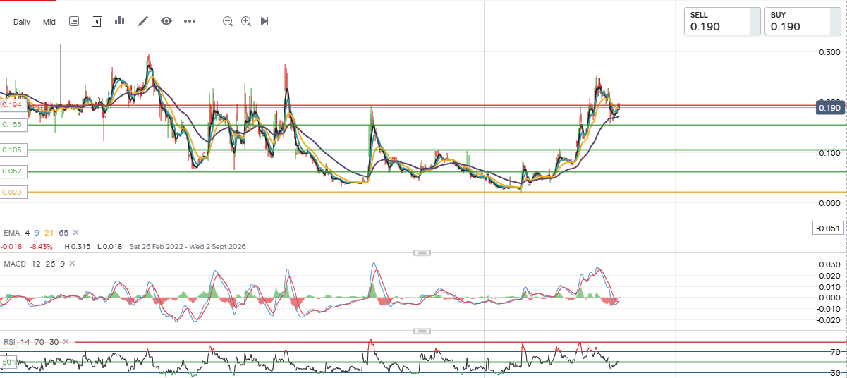847x378 pixels.
Task: Open the Daily timeframe dropdown
Action: tap(22, 22)
